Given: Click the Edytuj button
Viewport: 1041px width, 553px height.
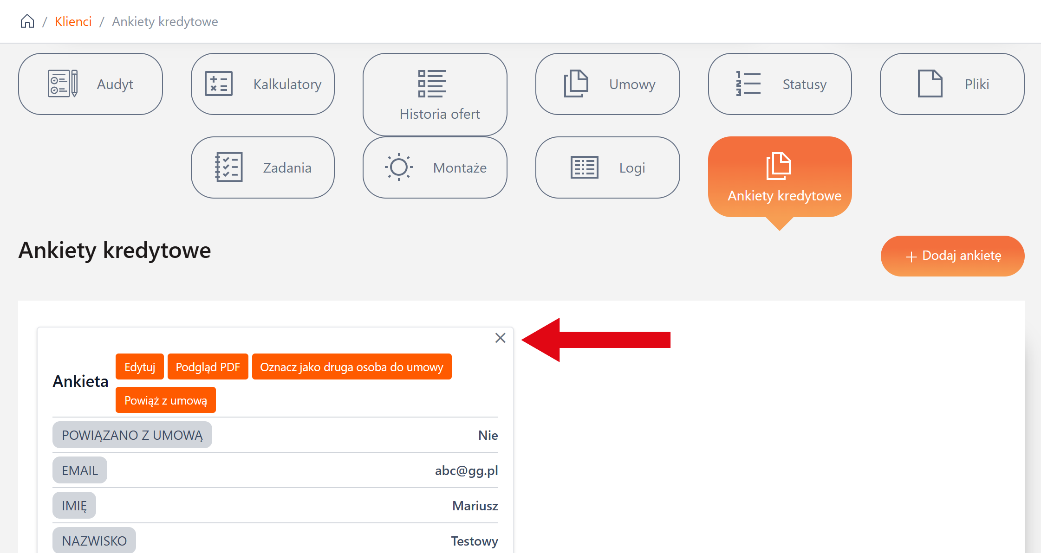Looking at the screenshot, I should 140,367.
